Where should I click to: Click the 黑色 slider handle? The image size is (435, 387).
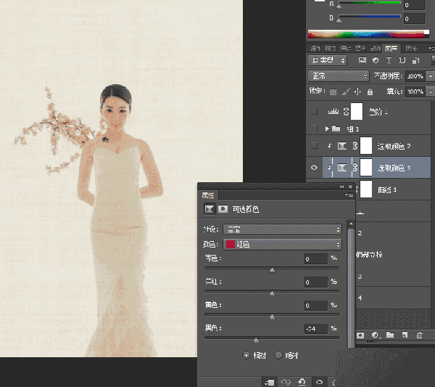coord(255,339)
